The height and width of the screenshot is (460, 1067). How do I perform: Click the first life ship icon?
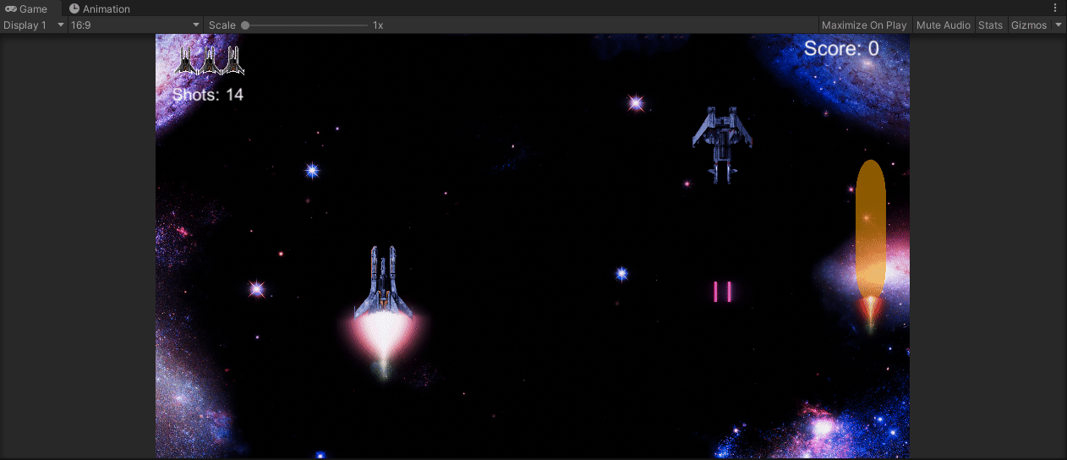[185, 61]
